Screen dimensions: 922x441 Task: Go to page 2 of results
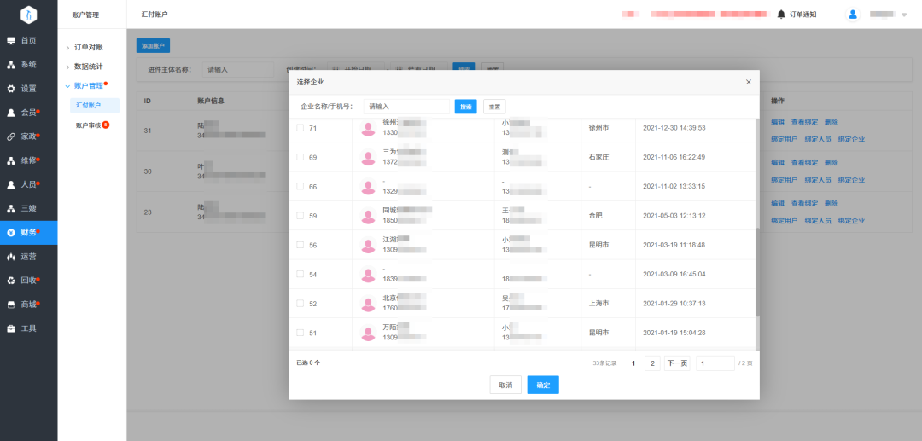(652, 363)
